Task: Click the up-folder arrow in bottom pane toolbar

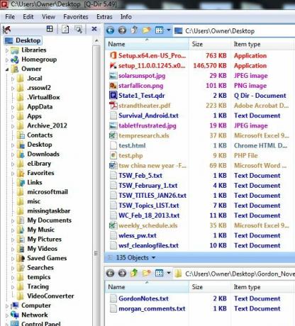Action: coord(134,273)
